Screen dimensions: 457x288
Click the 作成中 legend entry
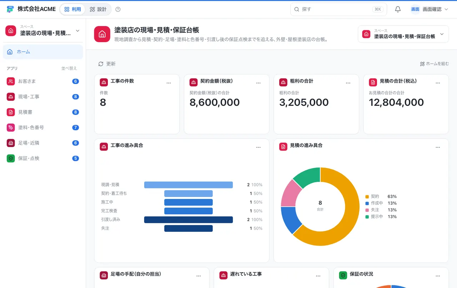tap(381, 203)
